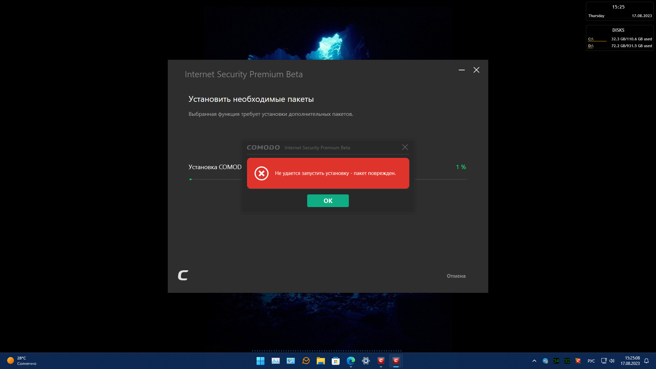
Task: Open the email client from the taskbar
Action: (x=306, y=361)
